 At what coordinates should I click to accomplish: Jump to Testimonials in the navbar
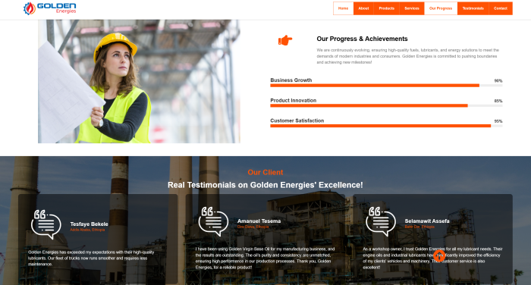[x=473, y=8]
